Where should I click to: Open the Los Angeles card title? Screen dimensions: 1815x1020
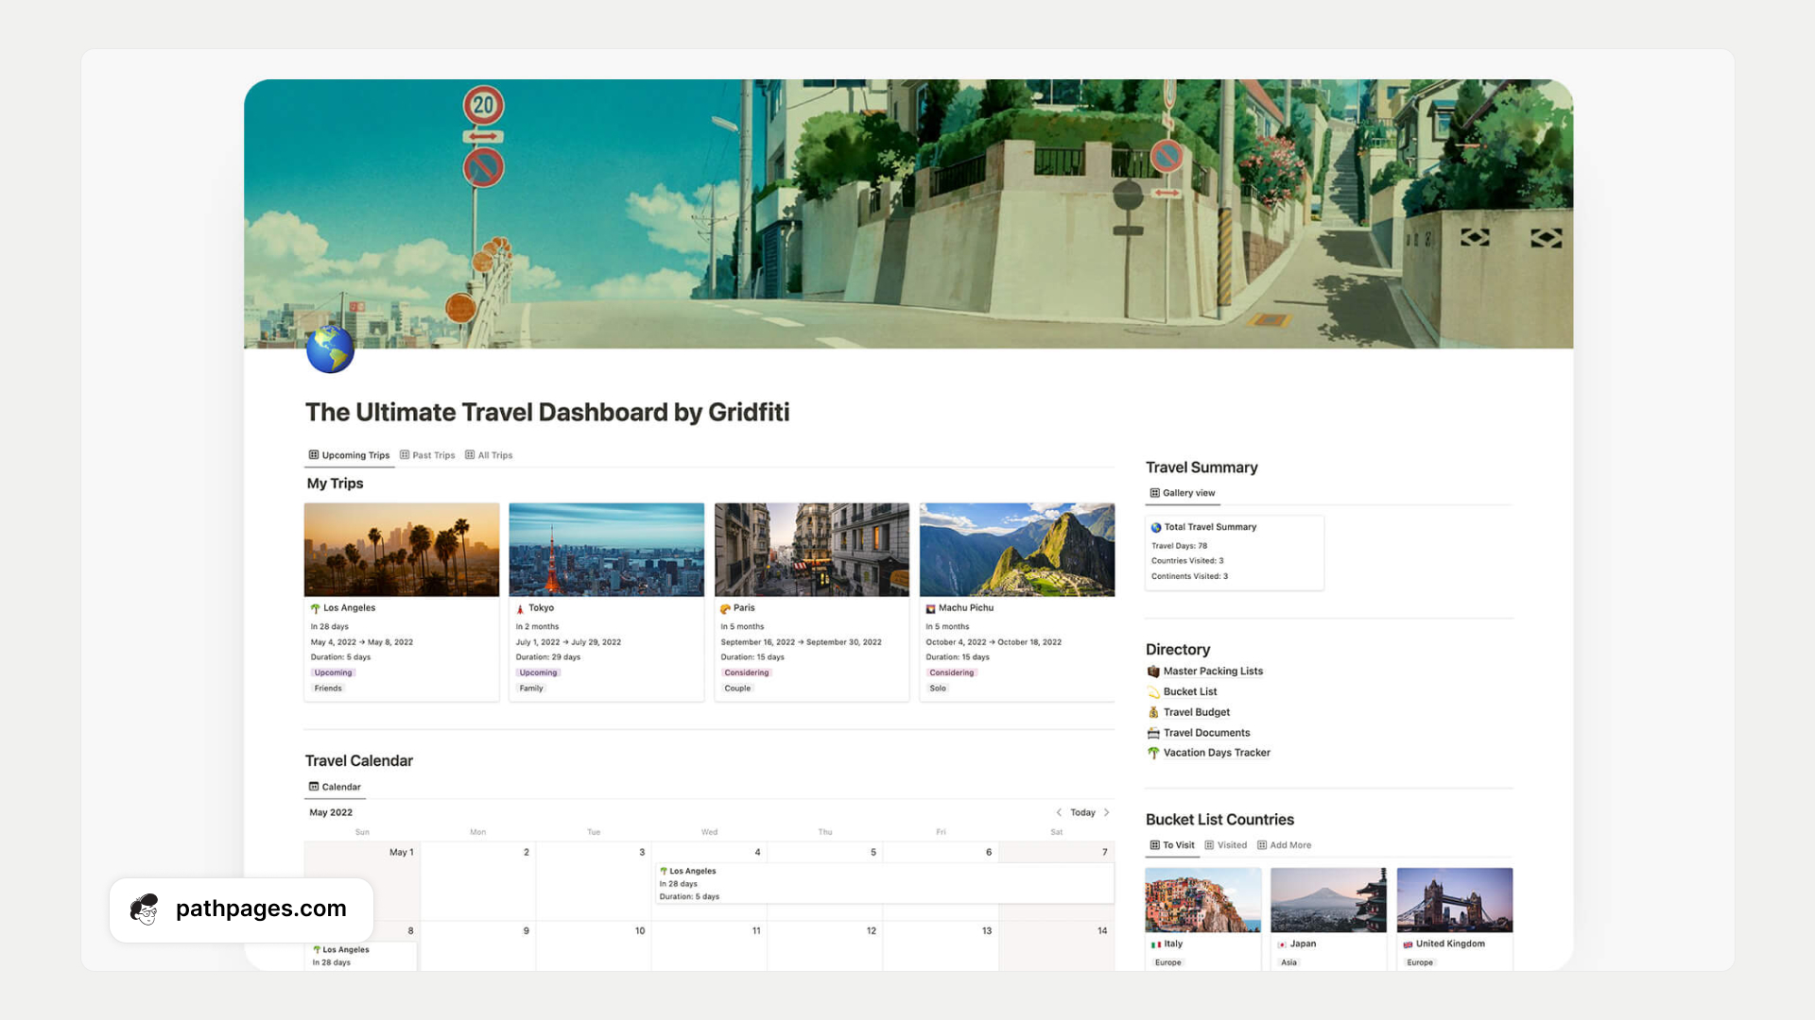tap(350, 608)
